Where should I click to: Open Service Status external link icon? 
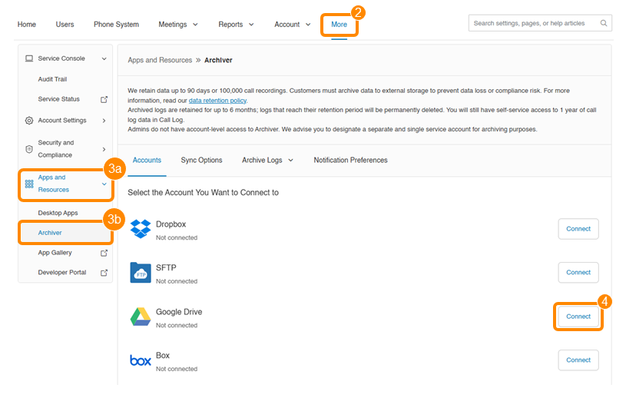(x=104, y=99)
